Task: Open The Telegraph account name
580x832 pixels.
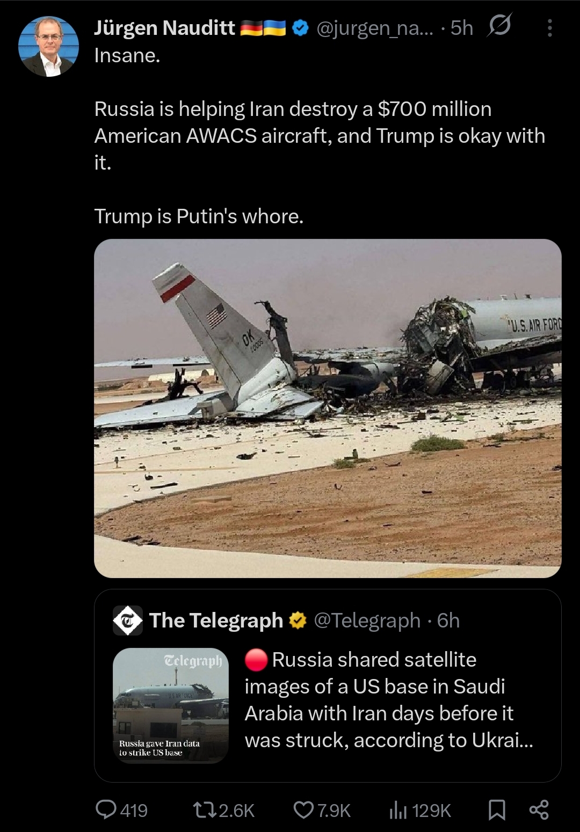Action: coord(216,621)
